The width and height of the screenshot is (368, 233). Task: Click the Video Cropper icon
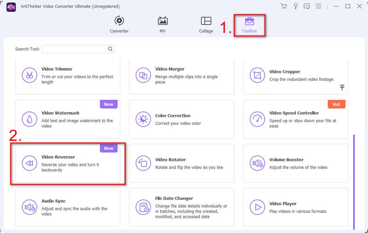coord(257,75)
